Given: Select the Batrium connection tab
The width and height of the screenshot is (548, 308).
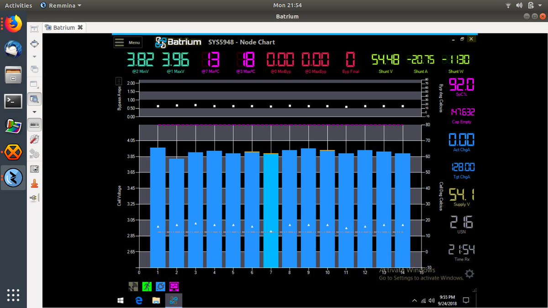Looking at the screenshot, I should click(x=64, y=27).
